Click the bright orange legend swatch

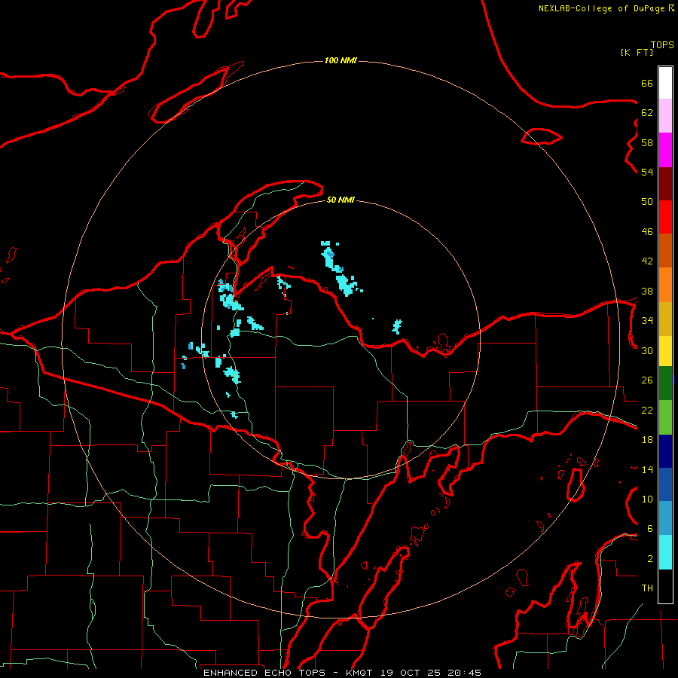[x=665, y=285]
